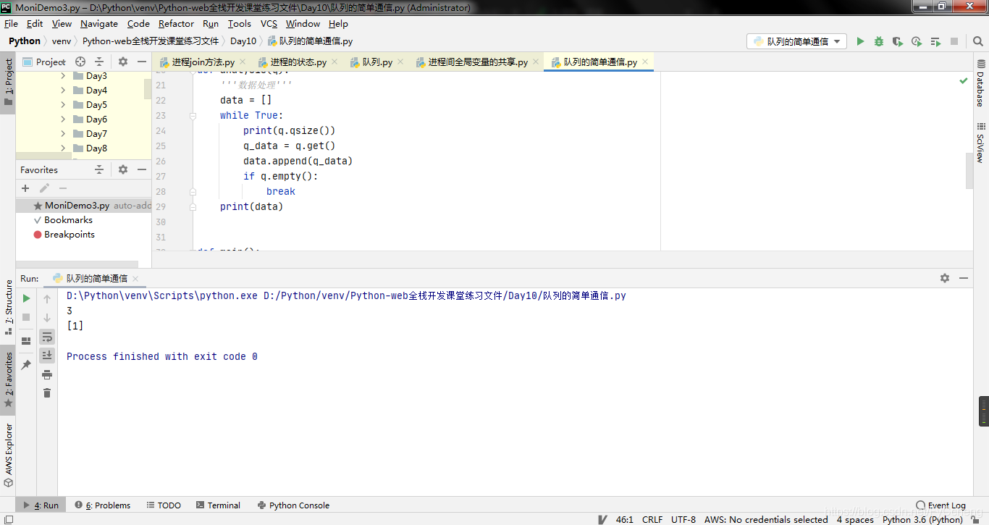Screen dimensions: 989x525
Task: Click the stop square in the Run panel
Action: 26,317
